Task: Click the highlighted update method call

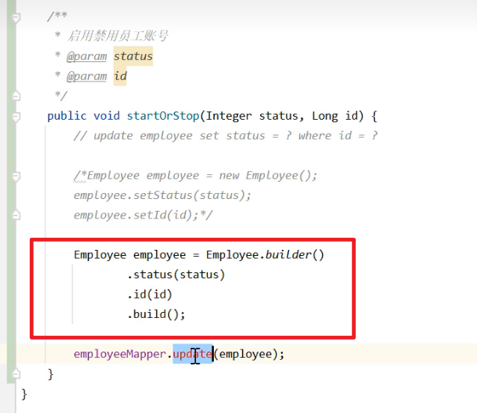Action: point(192,354)
